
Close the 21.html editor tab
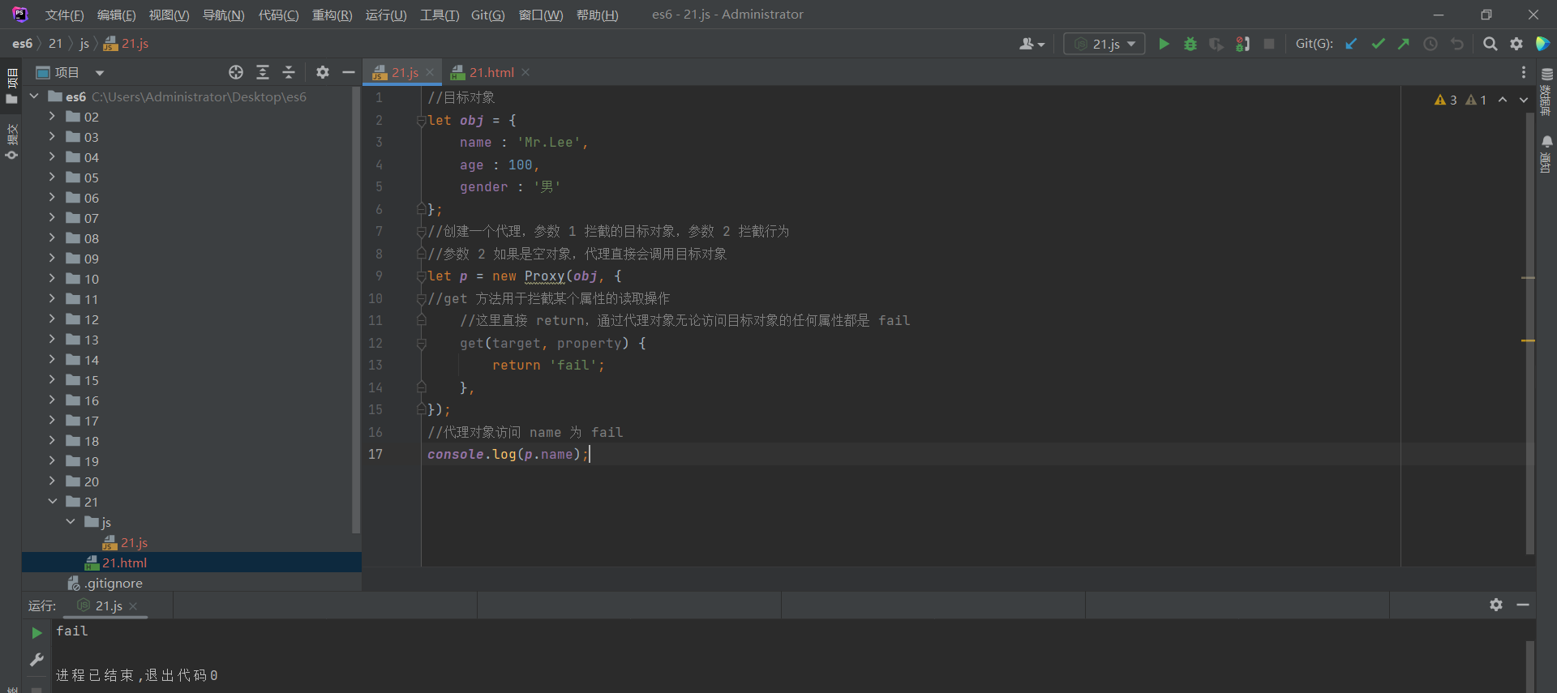(x=525, y=72)
